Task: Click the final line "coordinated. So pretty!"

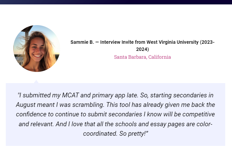Action: click(115, 133)
